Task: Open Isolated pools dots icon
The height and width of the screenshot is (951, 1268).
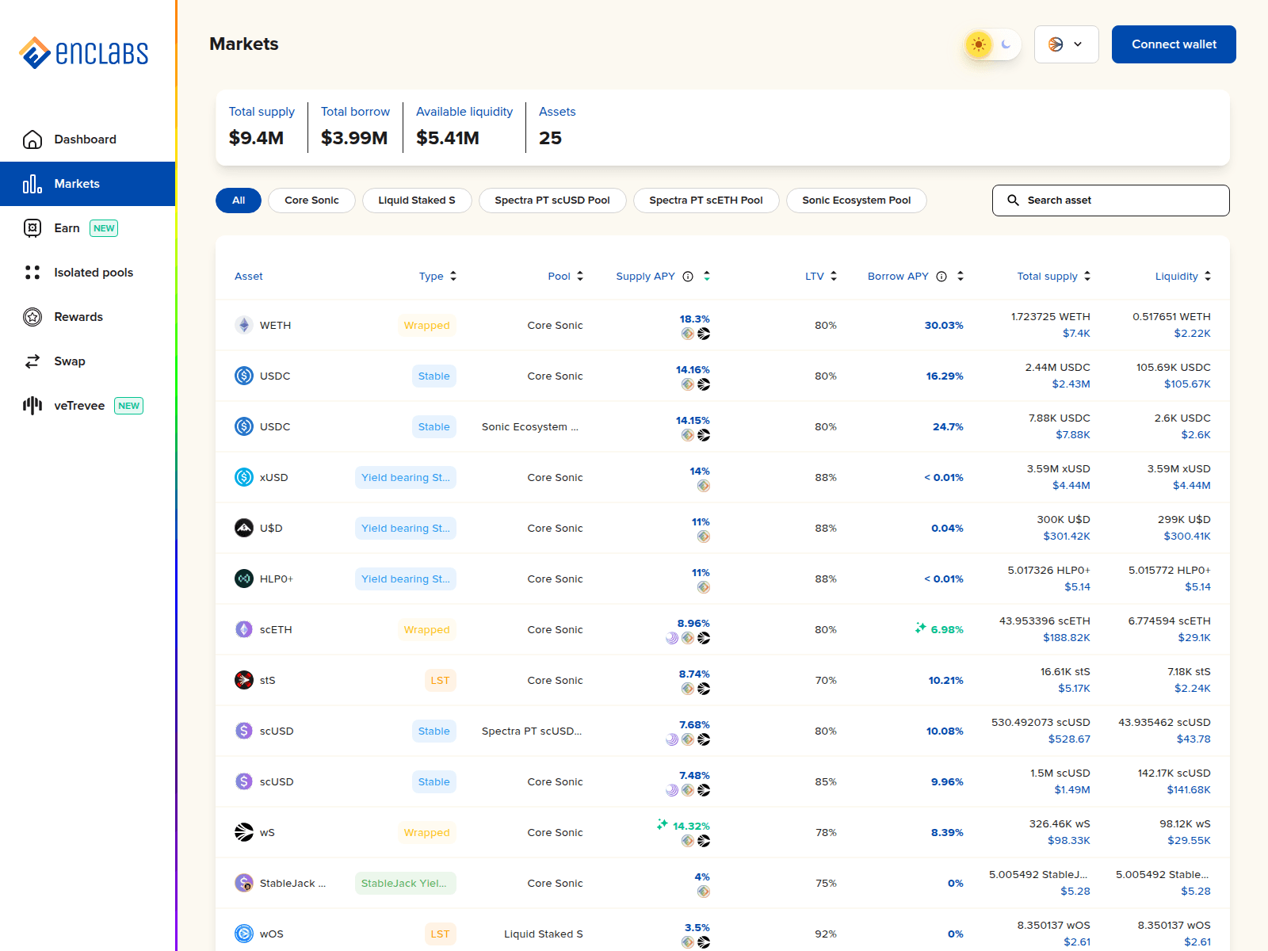Action: (32, 273)
